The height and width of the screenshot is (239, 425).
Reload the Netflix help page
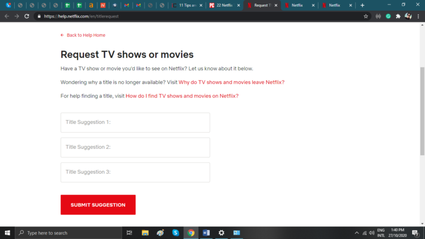click(x=27, y=16)
